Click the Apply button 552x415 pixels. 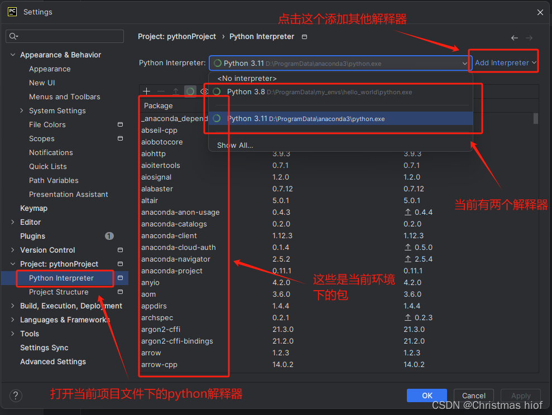pyautogui.click(x=521, y=395)
